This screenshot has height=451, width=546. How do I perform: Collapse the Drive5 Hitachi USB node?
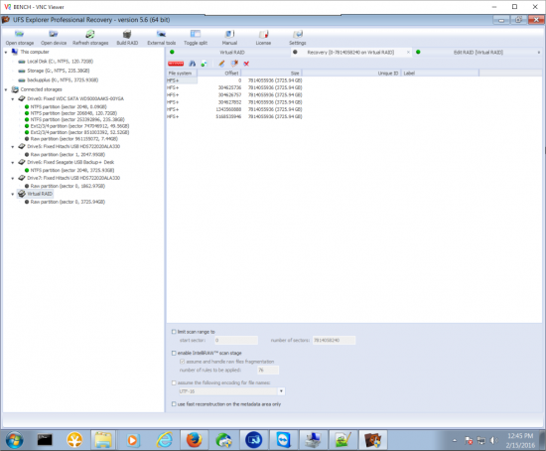coord(13,147)
